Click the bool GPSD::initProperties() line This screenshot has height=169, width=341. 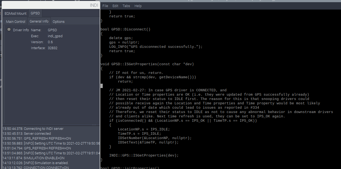click(x=130, y=168)
